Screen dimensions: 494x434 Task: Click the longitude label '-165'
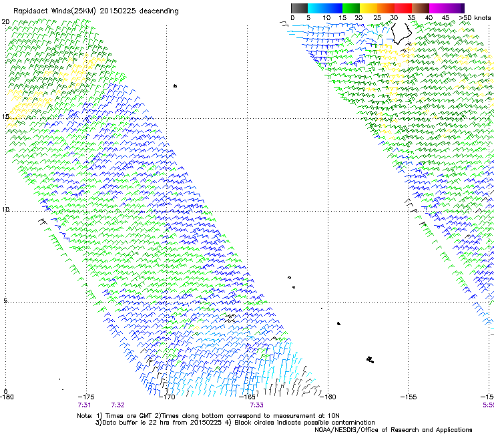[247, 397]
